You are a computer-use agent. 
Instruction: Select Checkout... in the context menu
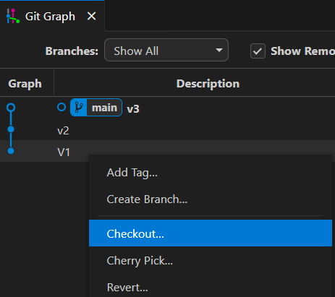[x=211, y=233]
